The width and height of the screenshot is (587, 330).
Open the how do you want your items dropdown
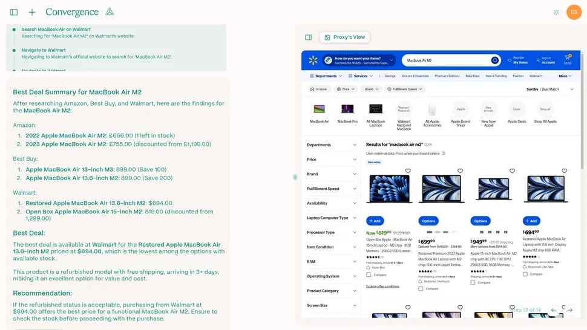click(x=359, y=60)
